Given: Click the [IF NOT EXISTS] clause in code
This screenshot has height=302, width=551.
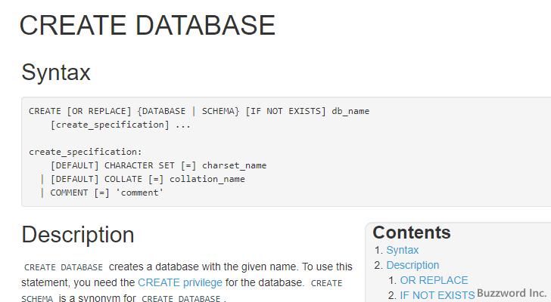Looking at the screenshot, I should pos(285,111).
